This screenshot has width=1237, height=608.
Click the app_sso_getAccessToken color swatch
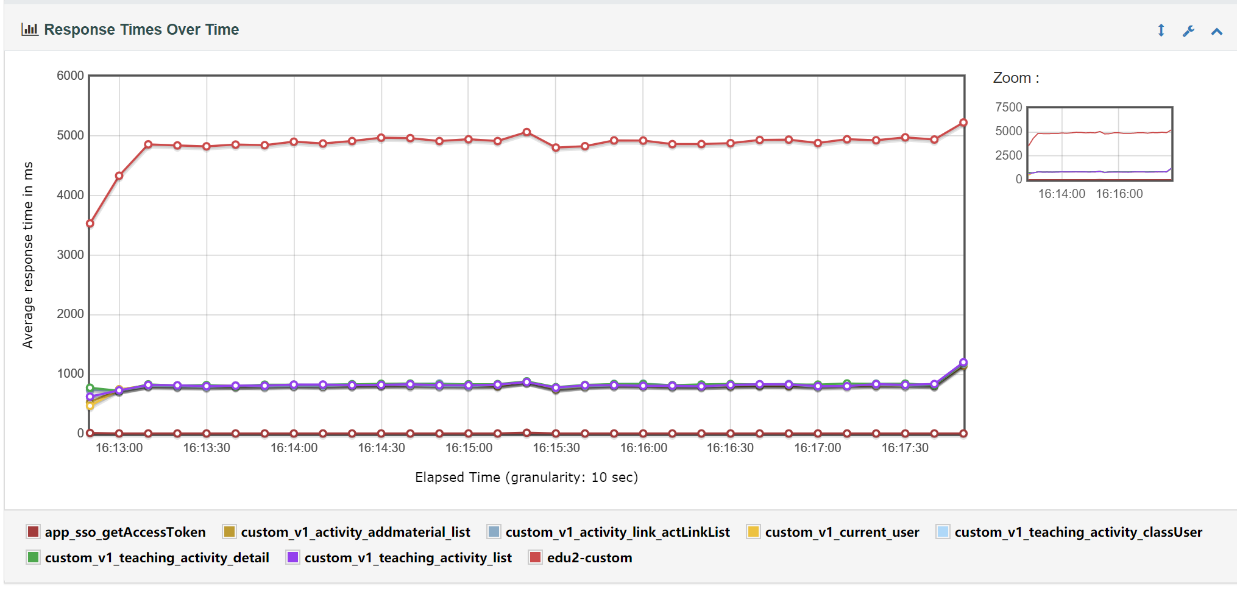(33, 532)
